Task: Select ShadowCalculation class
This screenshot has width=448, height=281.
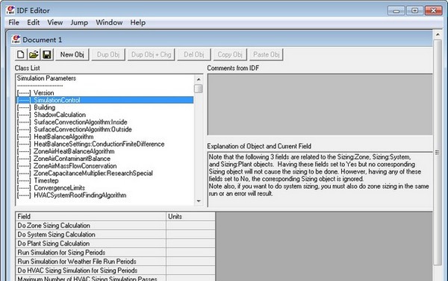Action: pyautogui.click(x=105, y=115)
